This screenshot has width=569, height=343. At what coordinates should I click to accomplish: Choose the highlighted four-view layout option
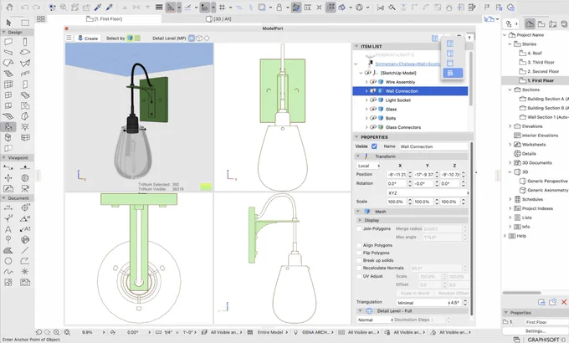(x=453, y=73)
